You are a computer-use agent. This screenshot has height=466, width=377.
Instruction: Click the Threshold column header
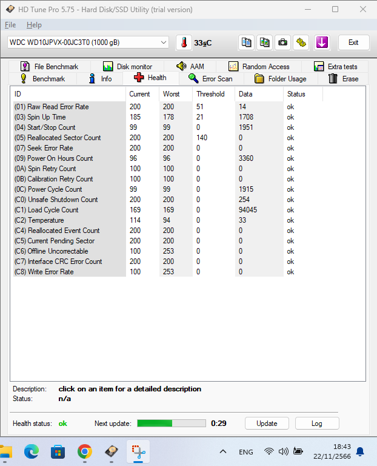pos(214,94)
